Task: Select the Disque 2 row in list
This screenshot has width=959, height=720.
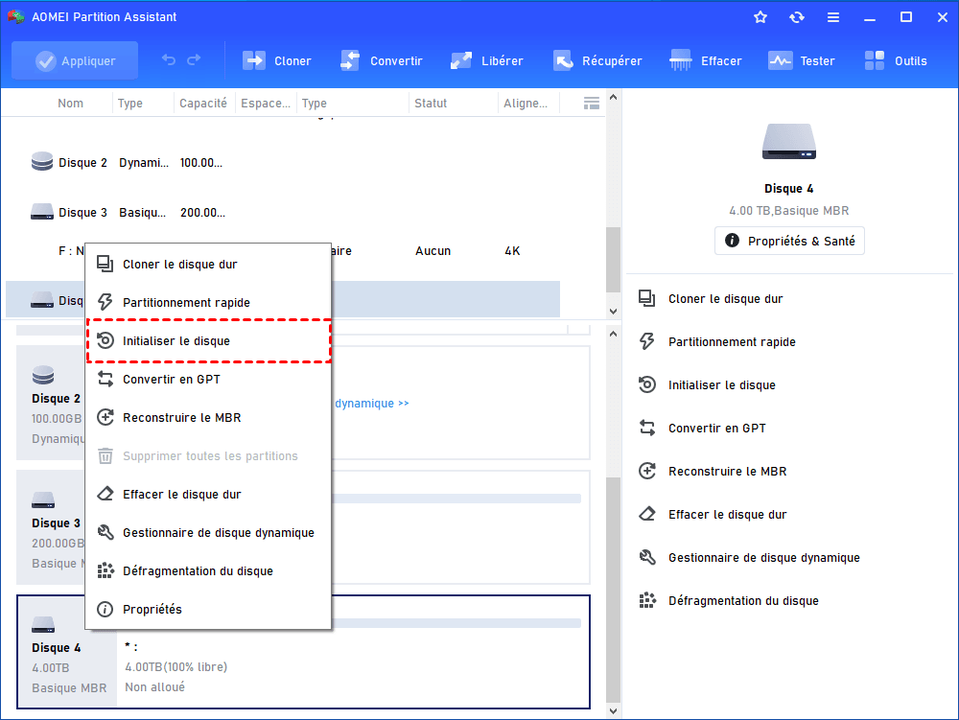Action: pos(82,163)
